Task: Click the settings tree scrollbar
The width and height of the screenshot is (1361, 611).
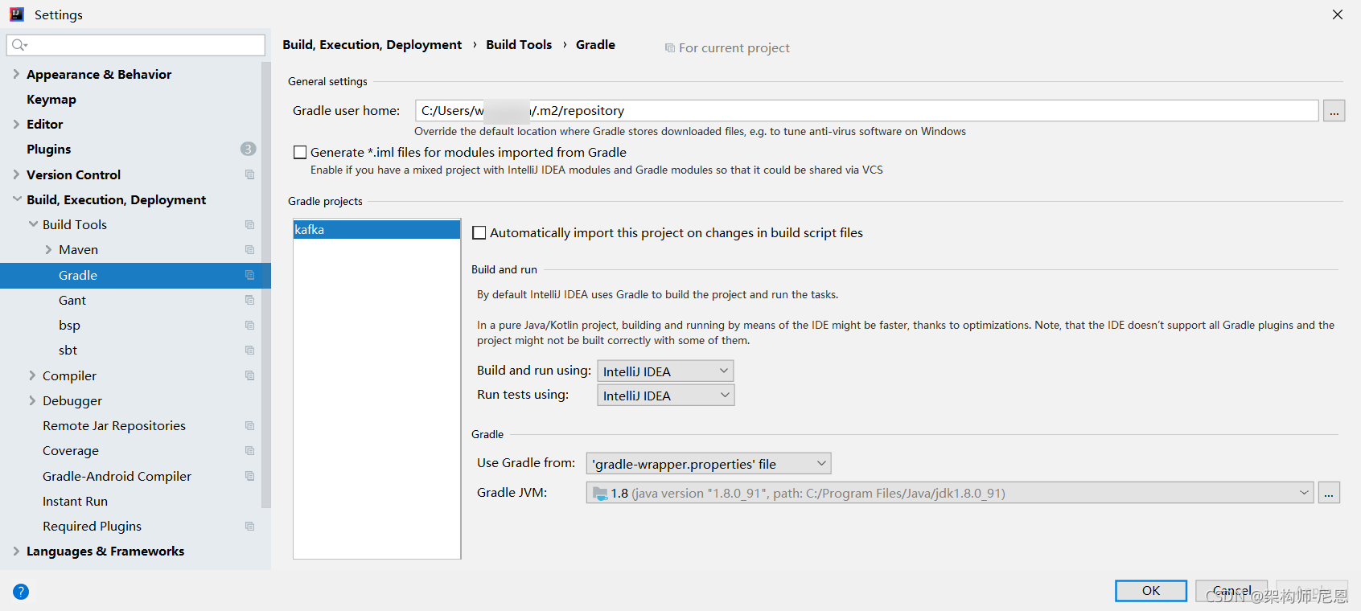Action: (x=266, y=285)
